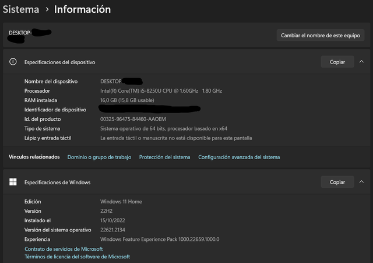Click the Edición label
Screen dimensions: 373x263
[33, 202]
